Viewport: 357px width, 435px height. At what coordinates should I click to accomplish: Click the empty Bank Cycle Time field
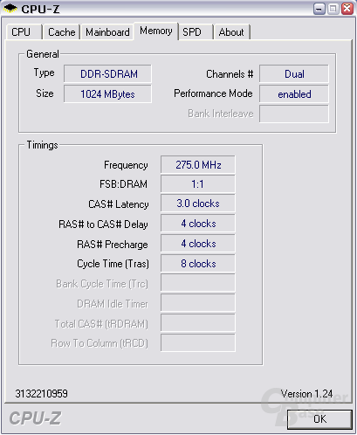(198, 283)
